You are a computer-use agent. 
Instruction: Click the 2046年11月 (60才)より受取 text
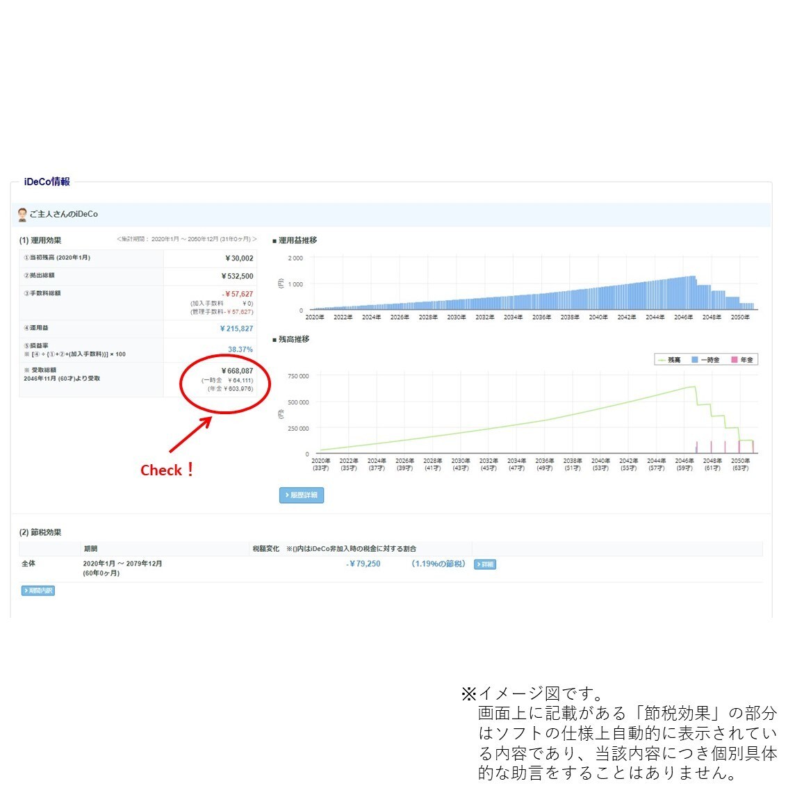(x=62, y=379)
